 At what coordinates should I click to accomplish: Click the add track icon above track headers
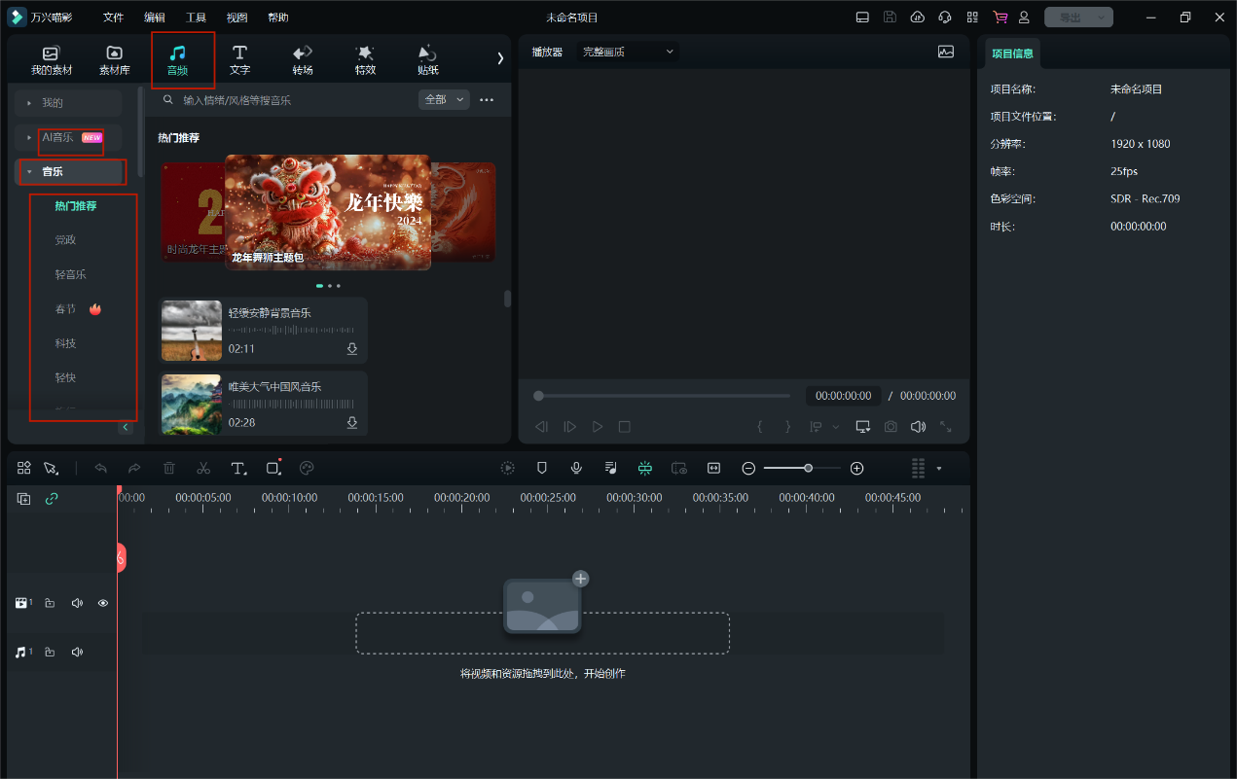[24, 499]
